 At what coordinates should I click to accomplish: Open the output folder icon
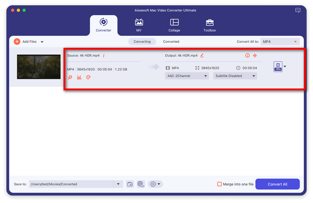click(130, 184)
